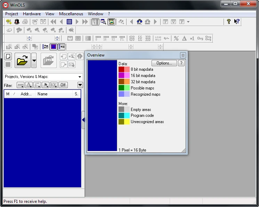
Task: Open the Window menu
Action: click(96, 14)
